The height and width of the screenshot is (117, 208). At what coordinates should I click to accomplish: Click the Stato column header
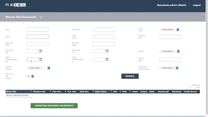(x=152, y=92)
